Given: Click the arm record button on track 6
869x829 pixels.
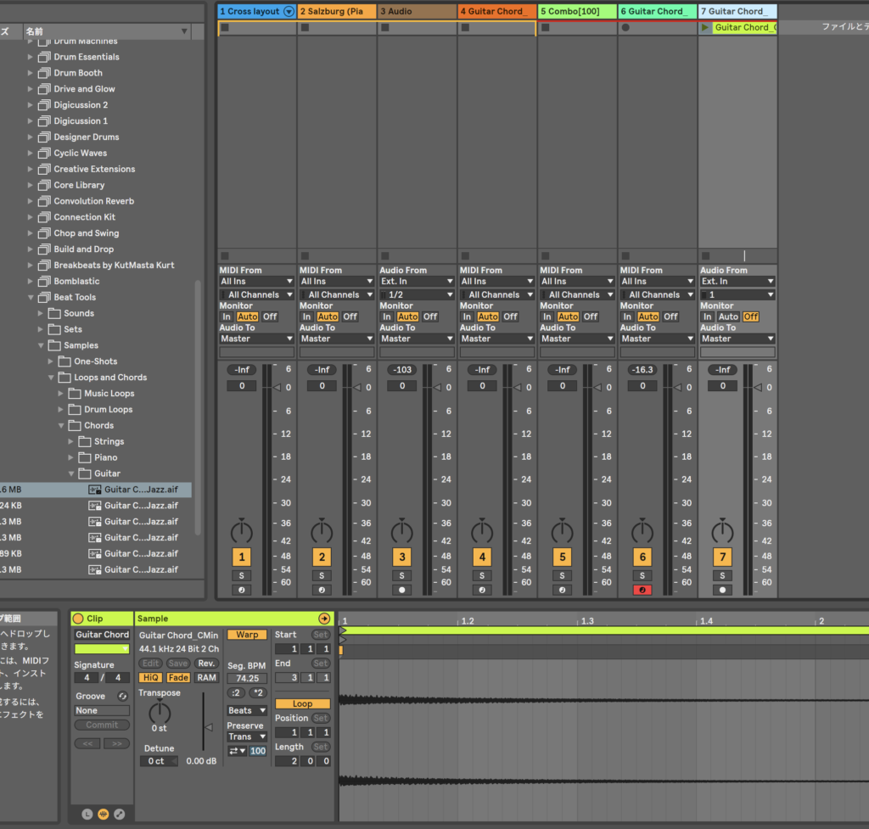Looking at the screenshot, I should click(x=642, y=590).
